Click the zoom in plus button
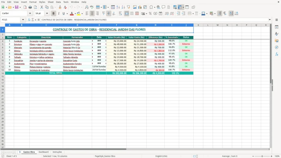This screenshot has width=281, height=158. [x=271, y=156]
